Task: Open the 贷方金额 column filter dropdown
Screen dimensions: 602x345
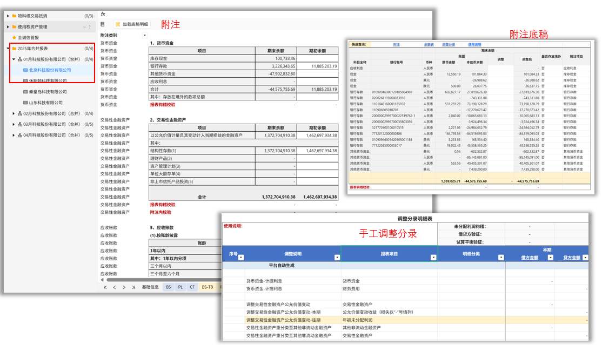Action: click(585, 258)
